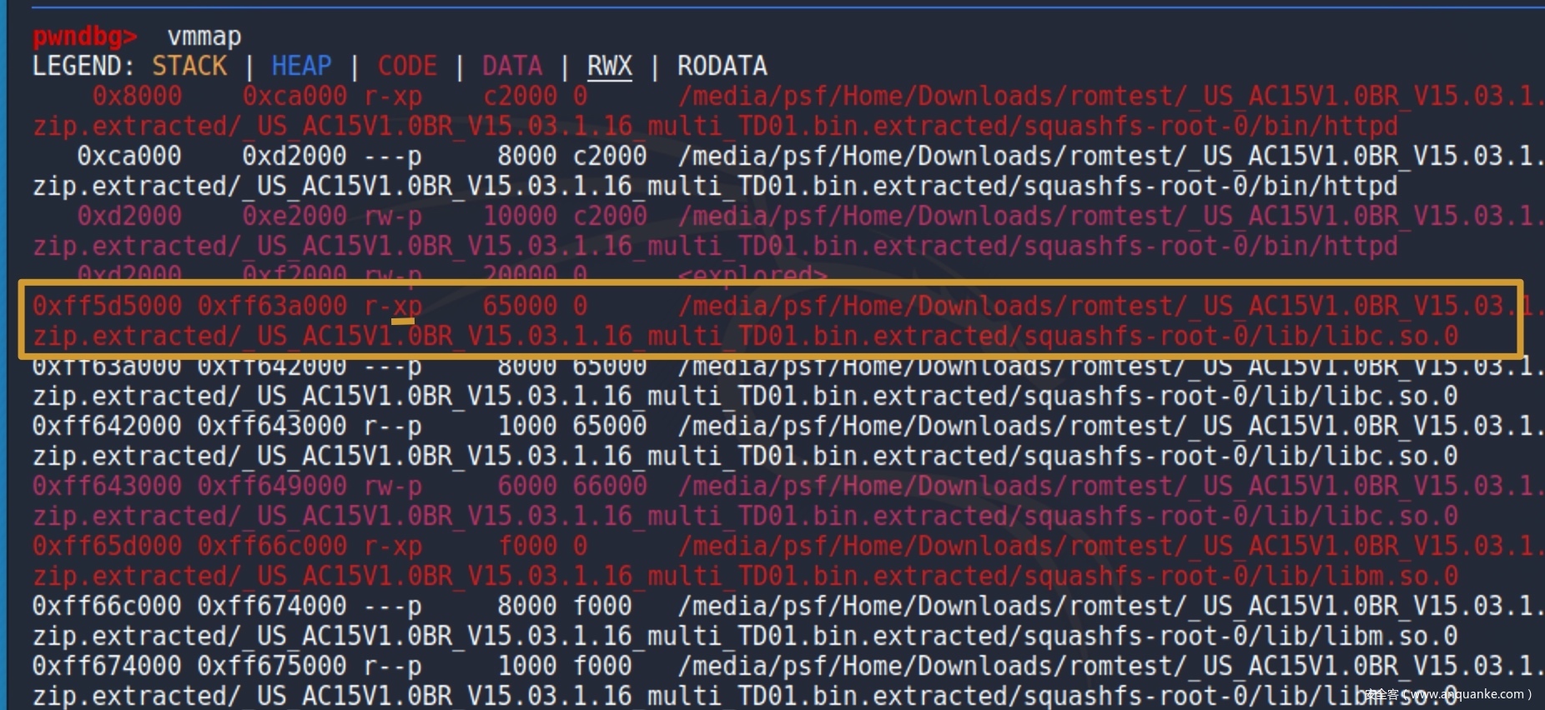Click end address 0xff63a000 in highlighted row
Image resolution: width=1545 pixels, height=710 pixels.
(272, 307)
